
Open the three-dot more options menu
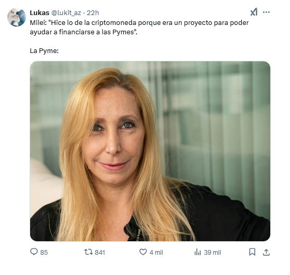coord(266,12)
